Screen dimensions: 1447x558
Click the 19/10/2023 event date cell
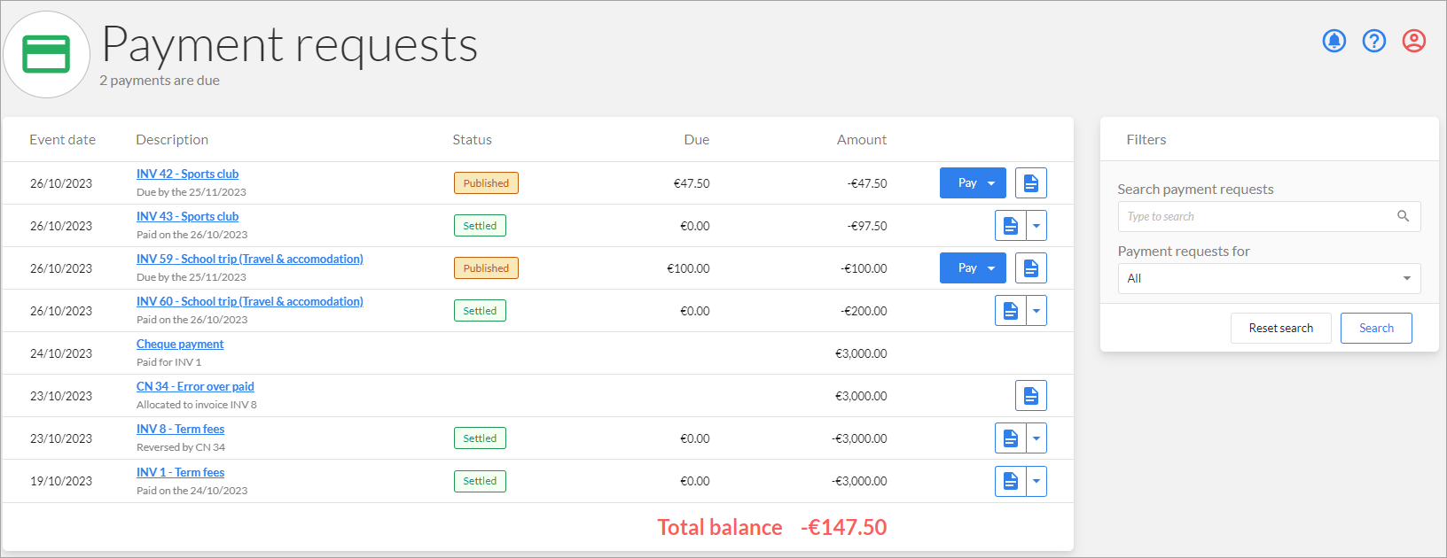tap(61, 481)
